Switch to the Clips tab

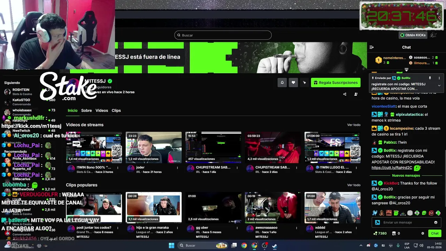pos(116,111)
